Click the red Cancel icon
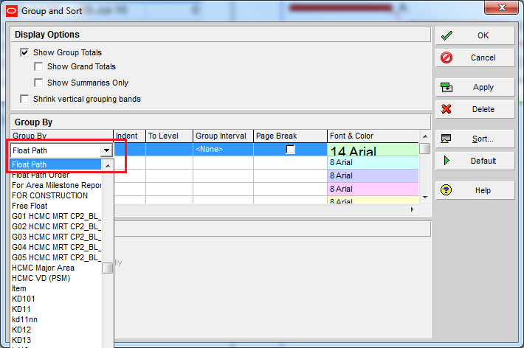Image resolution: width=524 pixels, height=348 pixels. [x=447, y=58]
